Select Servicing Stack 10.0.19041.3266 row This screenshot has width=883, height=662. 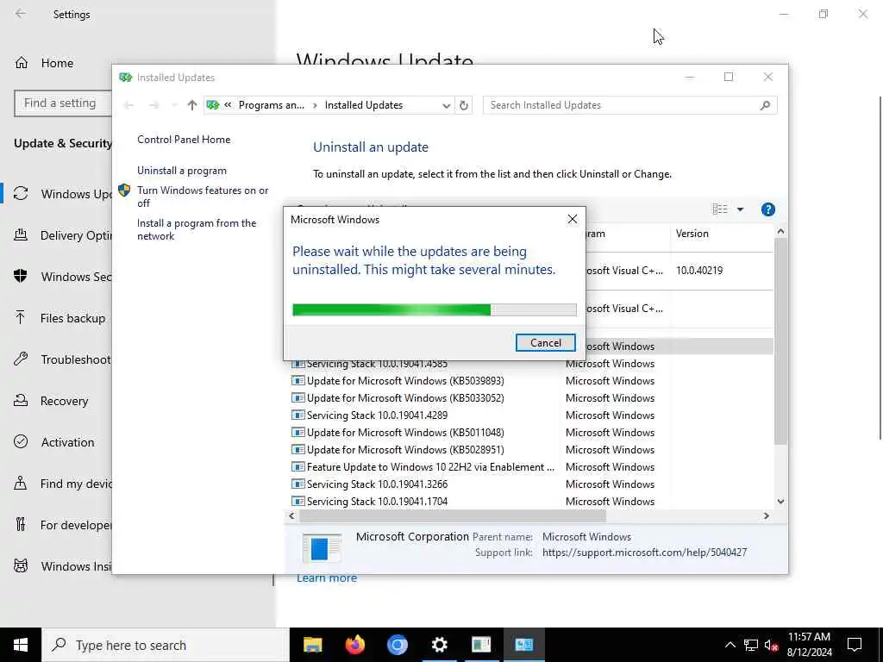point(378,484)
